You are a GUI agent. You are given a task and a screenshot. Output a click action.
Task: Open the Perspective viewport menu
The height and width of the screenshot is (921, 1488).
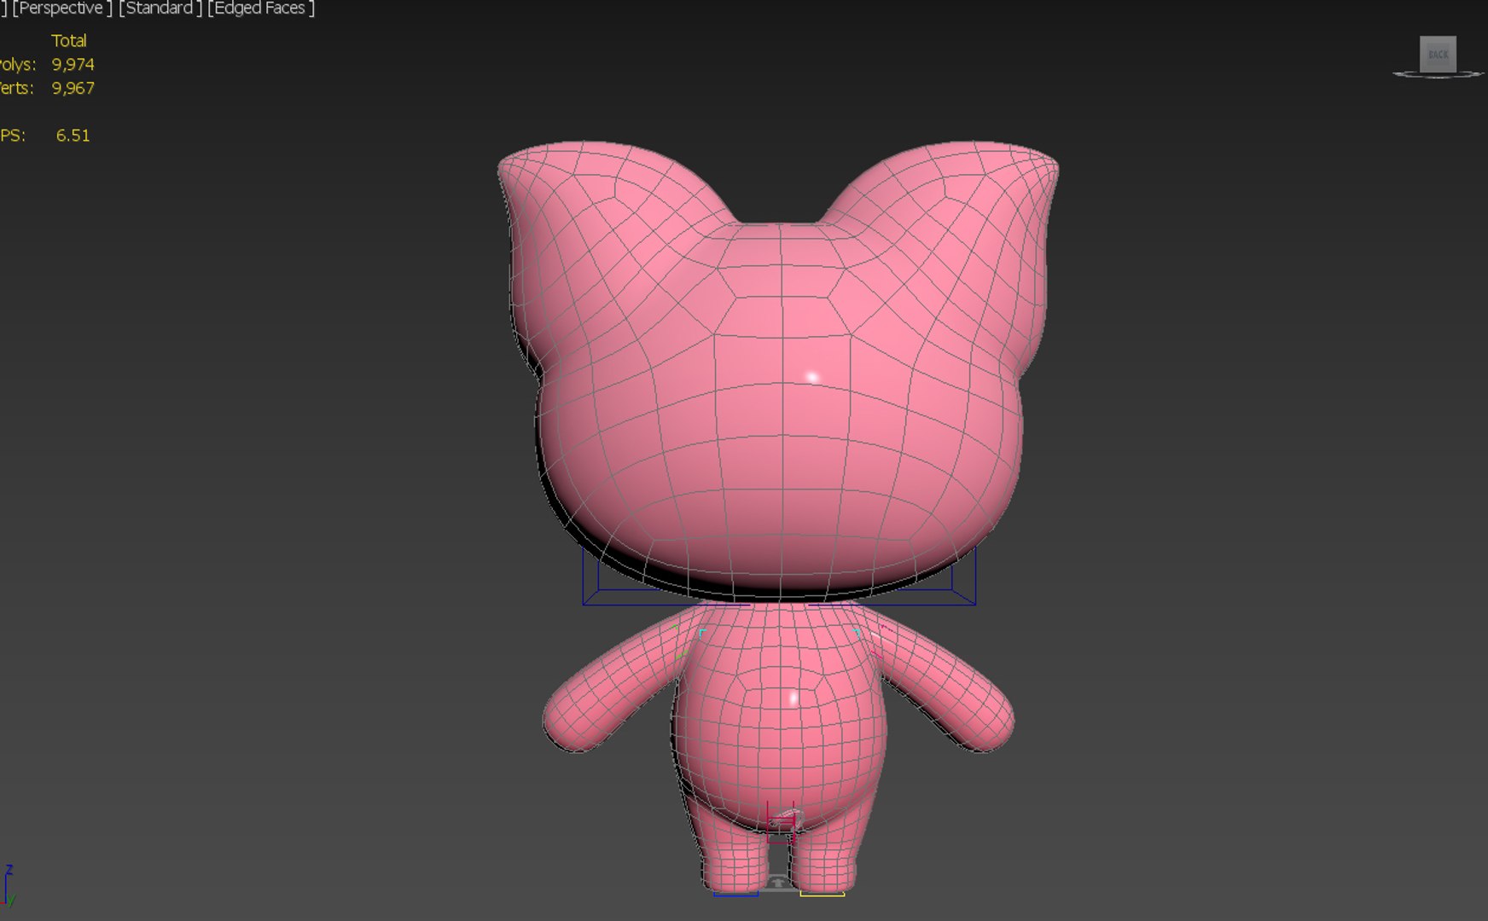(x=61, y=9)
